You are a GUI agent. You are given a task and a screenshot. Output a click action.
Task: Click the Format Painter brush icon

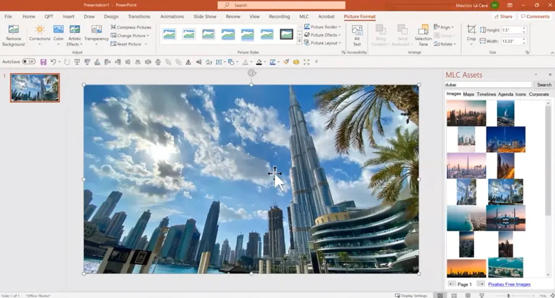[286, 62]
